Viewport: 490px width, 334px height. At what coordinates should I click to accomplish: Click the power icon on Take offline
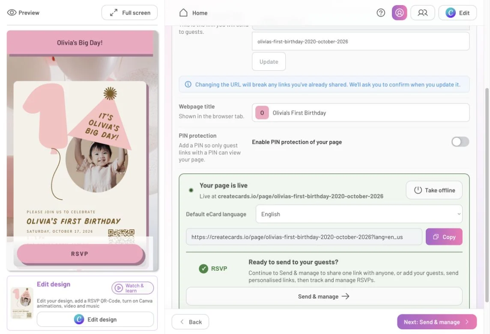pyautogui.click(x=418, y=190)
